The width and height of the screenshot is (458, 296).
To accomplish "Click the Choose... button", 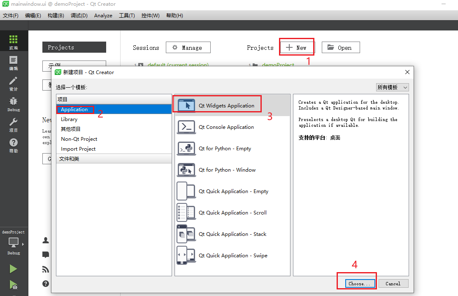I will click(360, 283).
